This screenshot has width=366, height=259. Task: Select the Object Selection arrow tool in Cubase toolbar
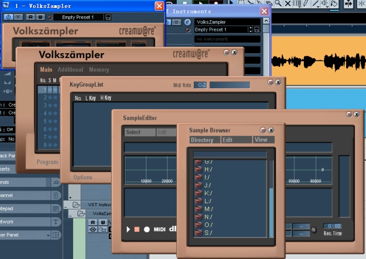232,3
